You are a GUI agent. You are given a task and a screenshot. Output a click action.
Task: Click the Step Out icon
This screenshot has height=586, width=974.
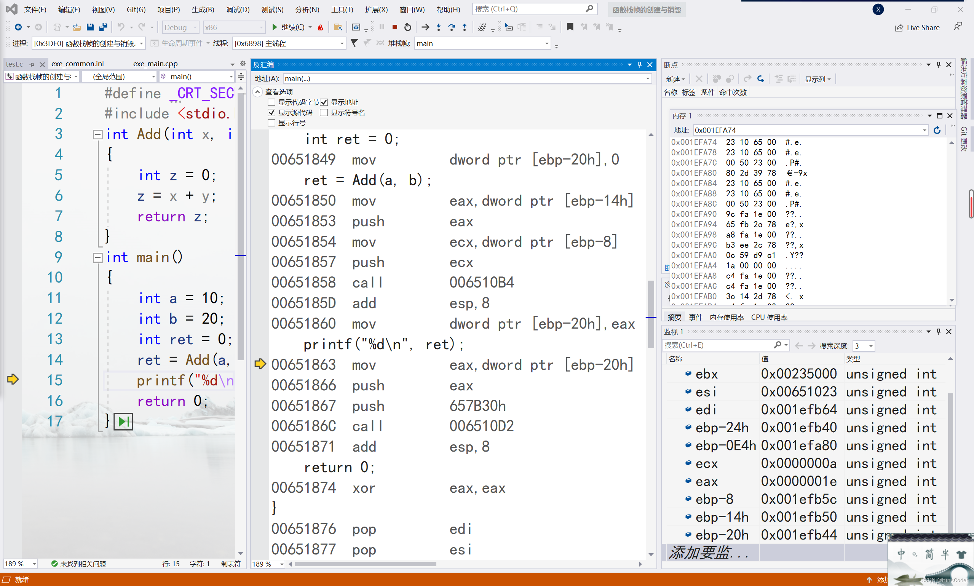[464, 27]
